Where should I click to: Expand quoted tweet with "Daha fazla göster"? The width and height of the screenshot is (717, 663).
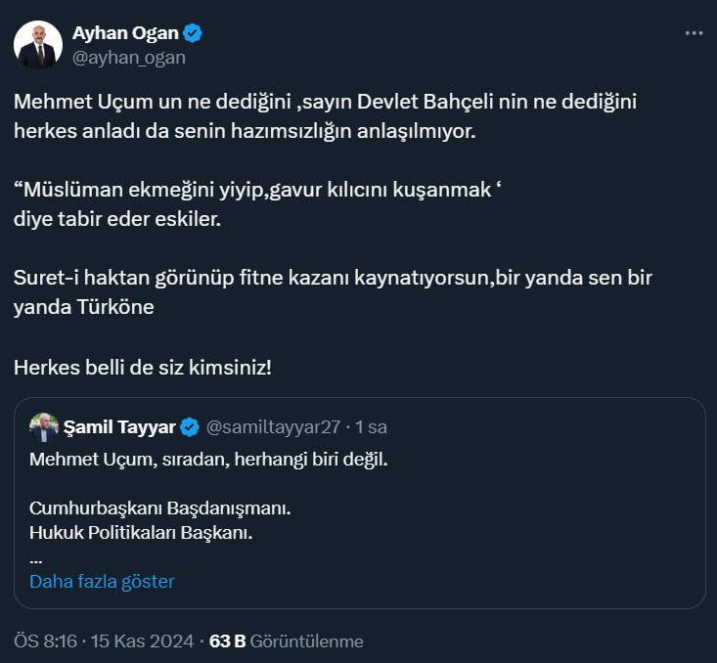click(x=102, y=582)
